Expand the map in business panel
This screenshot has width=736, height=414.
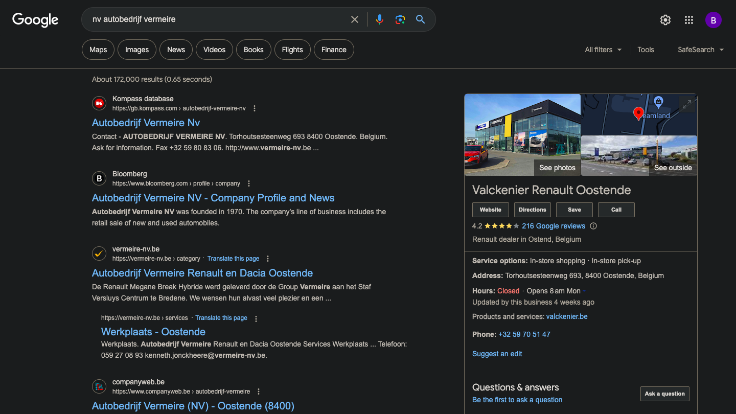687,104
